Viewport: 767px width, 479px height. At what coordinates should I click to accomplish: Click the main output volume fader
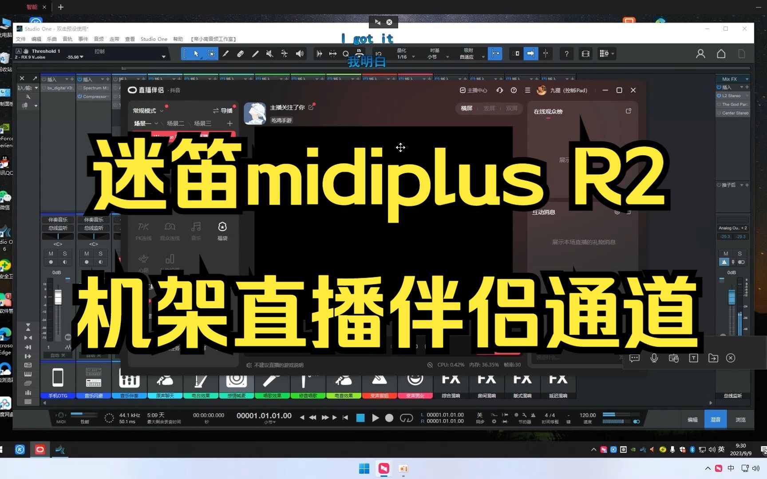[732, 297]
